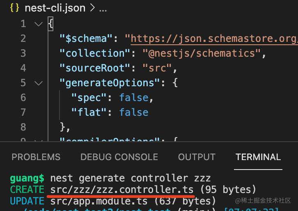The width and height of the screenshot is (298, 211).
Task: Click the false value of "spec"
Action: coord(133,97)
